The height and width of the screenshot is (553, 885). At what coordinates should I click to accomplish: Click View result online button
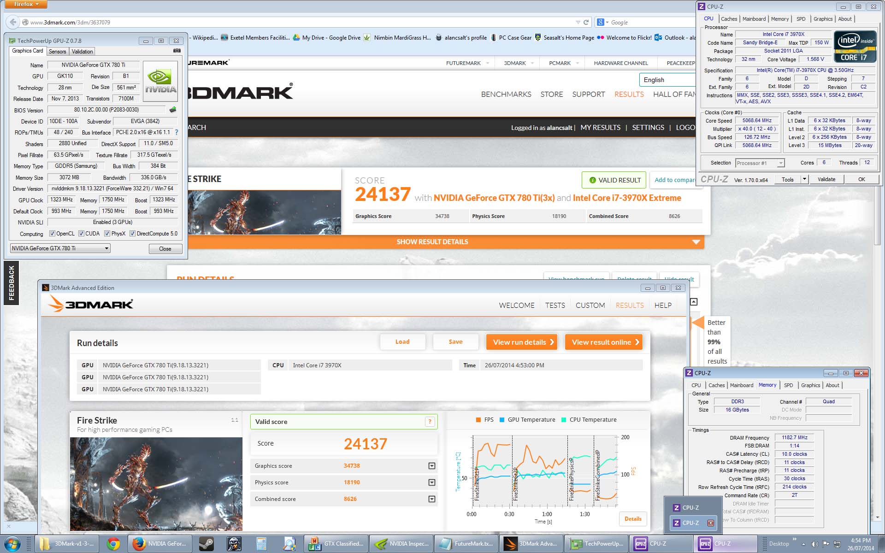pyautogui.click(x=604, y=342)
